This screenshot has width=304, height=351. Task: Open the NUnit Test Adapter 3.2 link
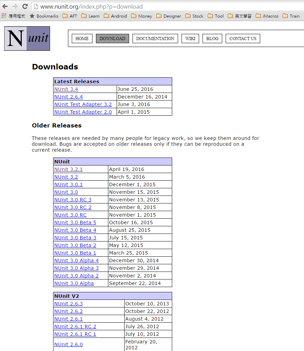[x=83, y=104]
